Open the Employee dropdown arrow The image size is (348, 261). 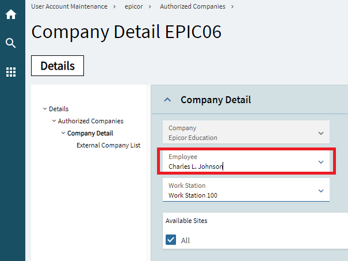tap(321, 162)
